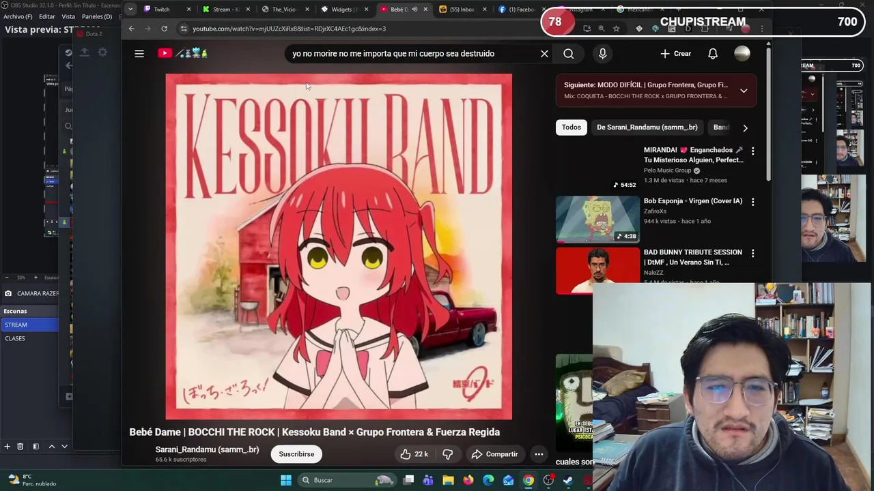The width and height of the screenshot is (874, 491).
Task: Open Firefox from the taskbar
Action: tap(468, 480)
